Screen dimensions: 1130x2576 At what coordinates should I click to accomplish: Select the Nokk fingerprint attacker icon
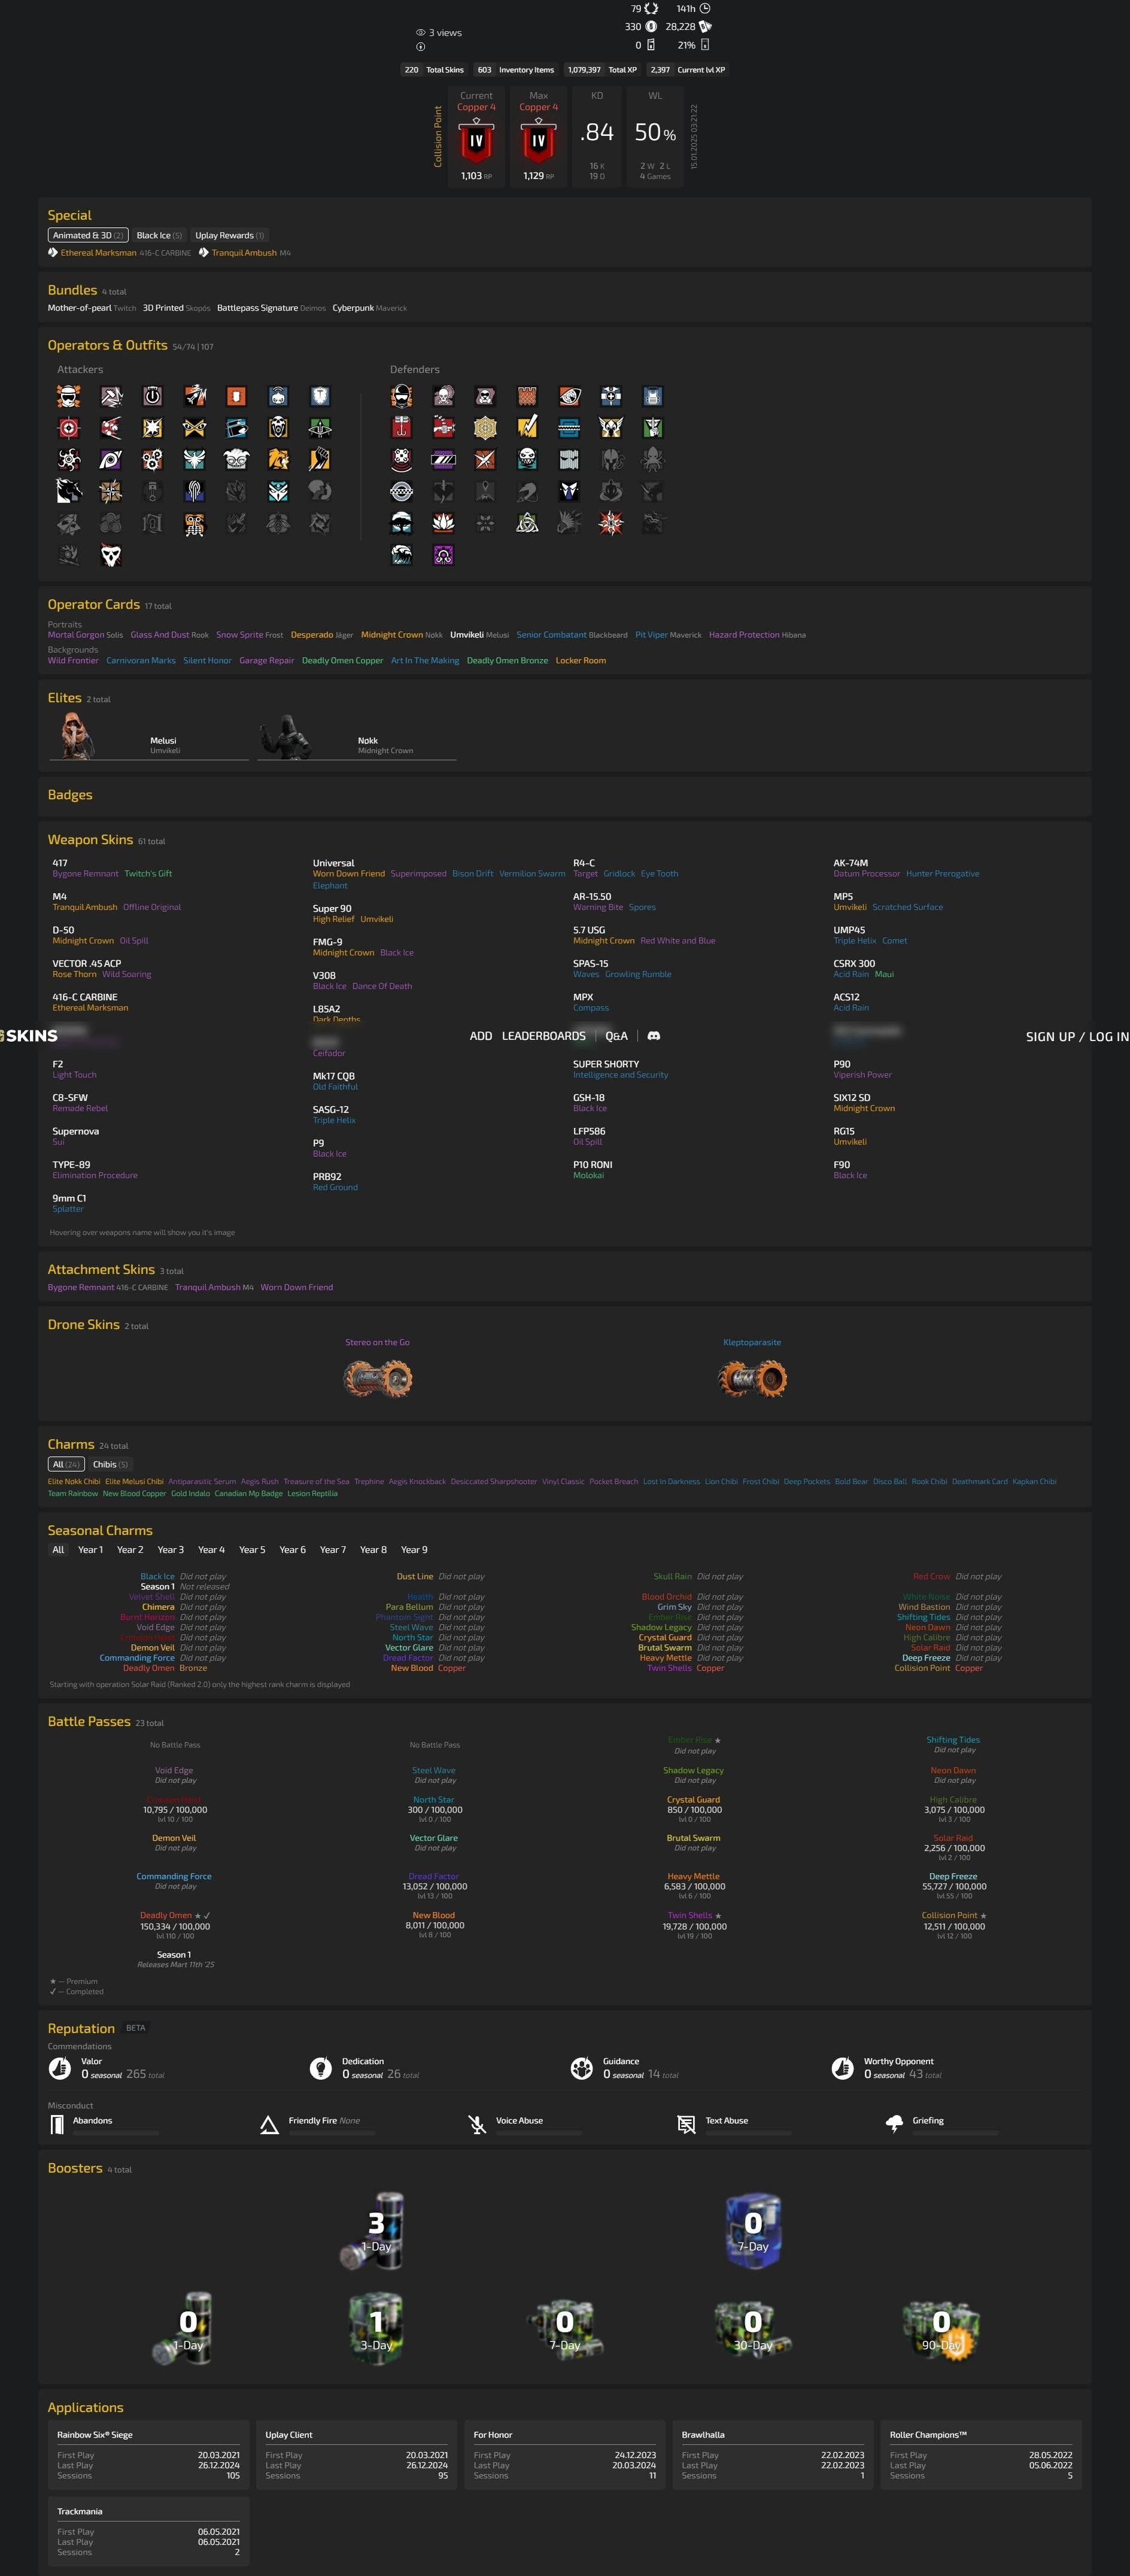pyautogui.click(x=195, y=491)
